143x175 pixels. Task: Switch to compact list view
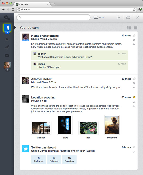[x=136, y=28]
